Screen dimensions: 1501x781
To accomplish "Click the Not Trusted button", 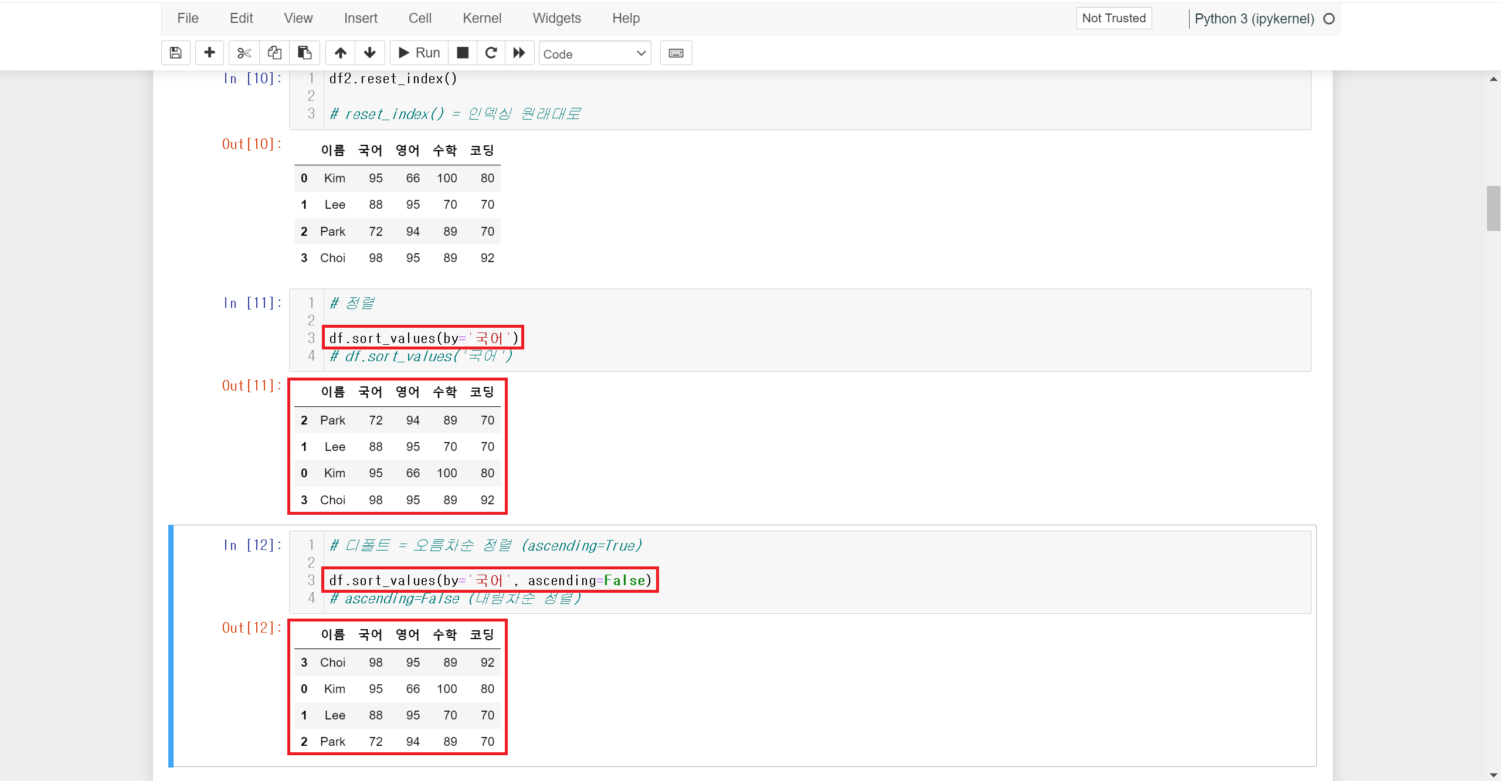I will click(1113, 18).
